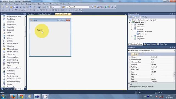176x99 pixels.
Task: Open Firefox from the taskbar
Action: (x=13, y=97)
